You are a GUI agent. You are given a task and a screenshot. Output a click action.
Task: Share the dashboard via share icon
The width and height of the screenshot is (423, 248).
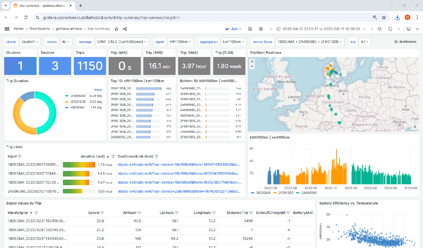click(125, 29)
